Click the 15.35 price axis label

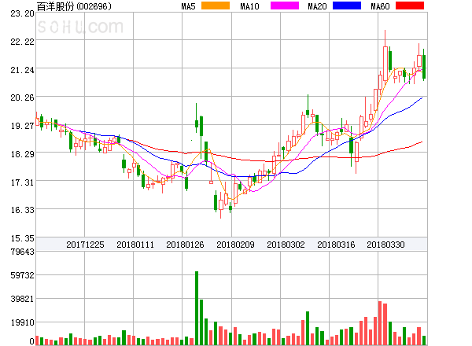[22, 238]
